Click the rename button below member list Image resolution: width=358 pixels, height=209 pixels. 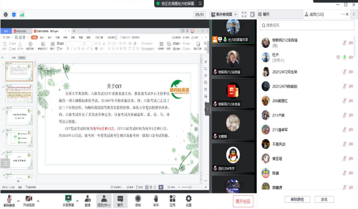tap(324, 200)
